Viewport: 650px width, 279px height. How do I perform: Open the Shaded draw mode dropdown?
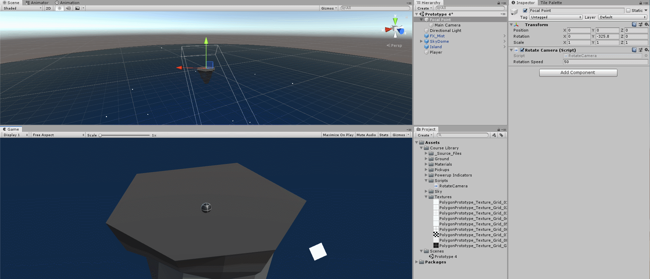[x=22, y=8]
